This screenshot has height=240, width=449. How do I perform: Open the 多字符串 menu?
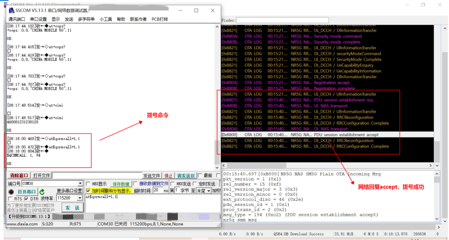coord(86,19)
